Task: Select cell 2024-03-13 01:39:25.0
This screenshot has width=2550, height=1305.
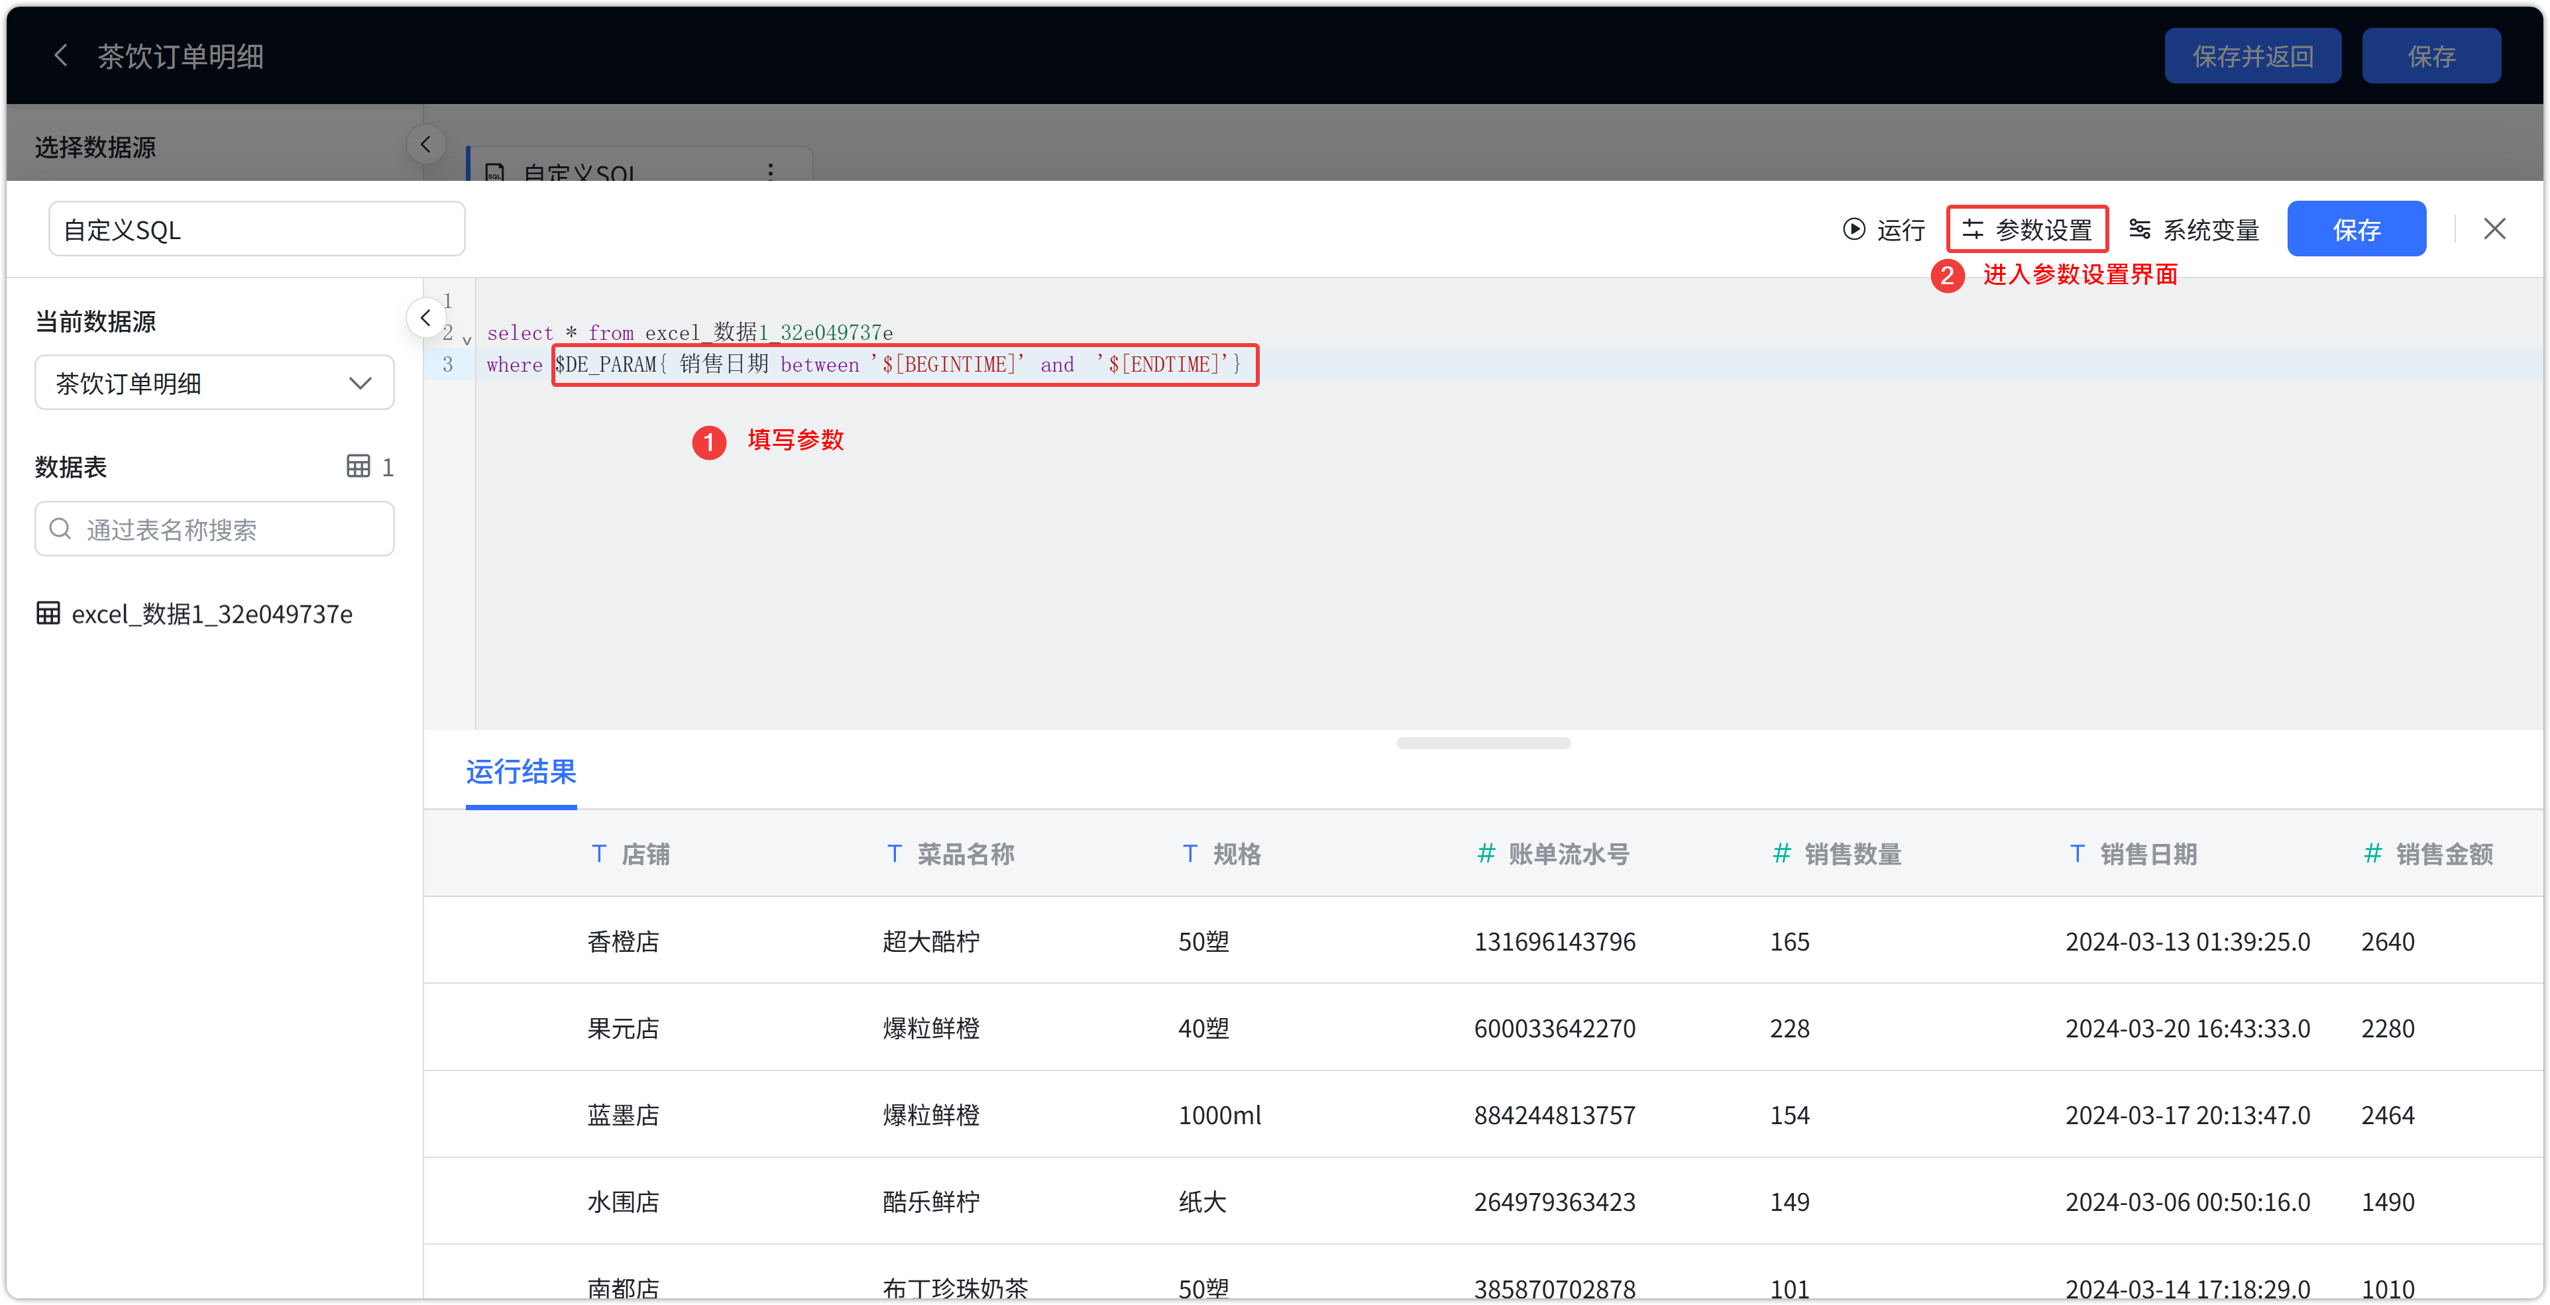Action: click(x=2188, y=941)
